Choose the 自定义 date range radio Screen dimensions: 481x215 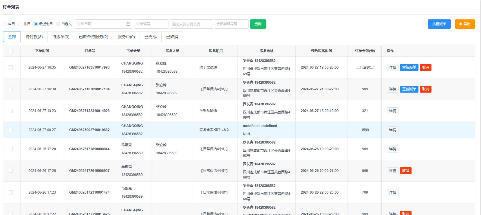58,24
